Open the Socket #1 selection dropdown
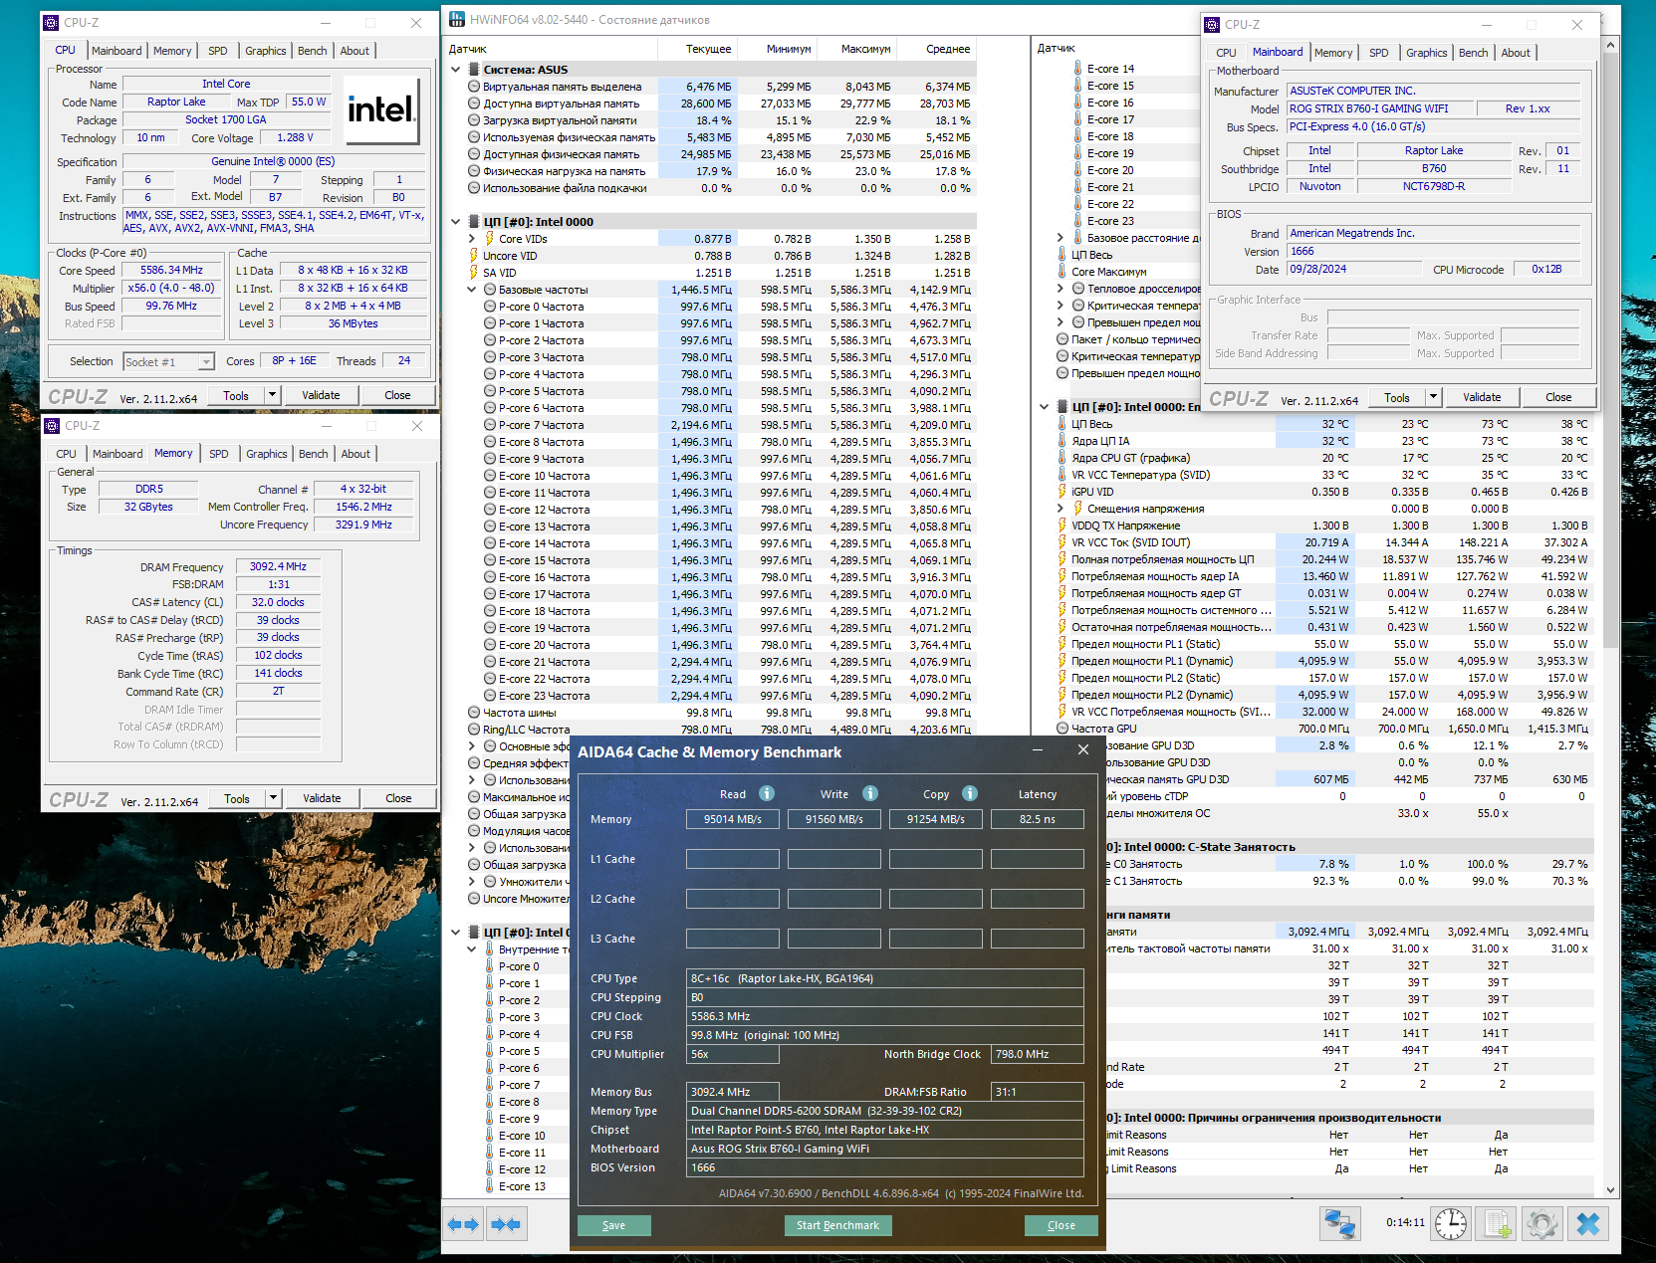 [205, 362]
